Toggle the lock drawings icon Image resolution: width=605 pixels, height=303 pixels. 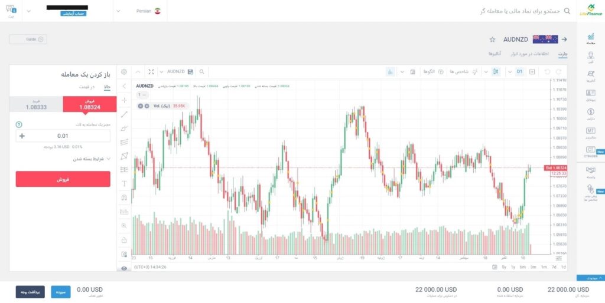(124, 240)
